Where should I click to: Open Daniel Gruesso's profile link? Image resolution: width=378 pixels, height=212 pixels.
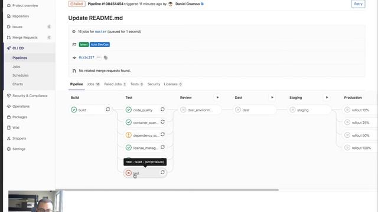(188, 4)
